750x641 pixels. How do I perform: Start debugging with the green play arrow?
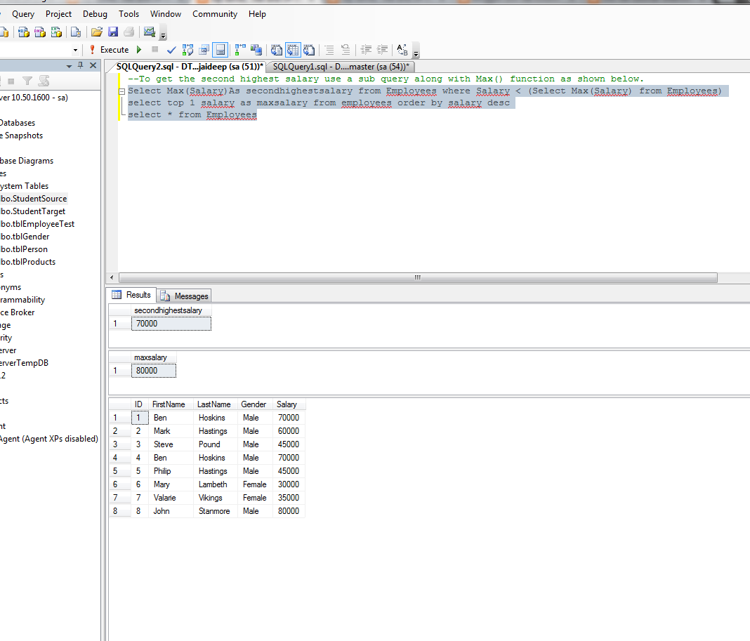tap(139, 49)
